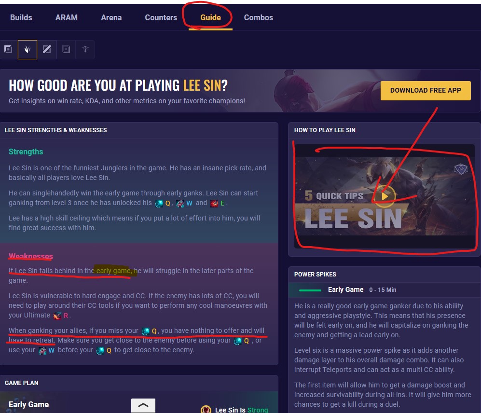Select the Support role icon
Screen dimensions: 481x413
(x=85, y=49)
